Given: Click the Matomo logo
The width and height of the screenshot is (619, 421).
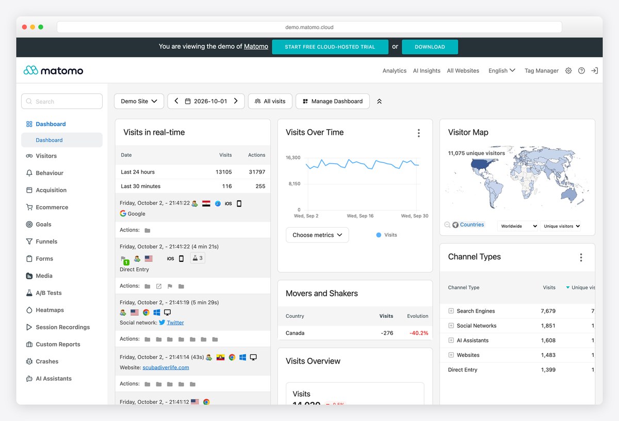Looking at the screenshot, I should pyautogui.click(x=53, y=70).
